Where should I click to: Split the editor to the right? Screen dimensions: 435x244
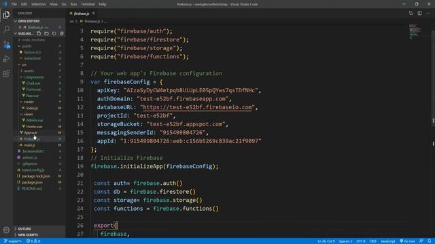(419, 14)
